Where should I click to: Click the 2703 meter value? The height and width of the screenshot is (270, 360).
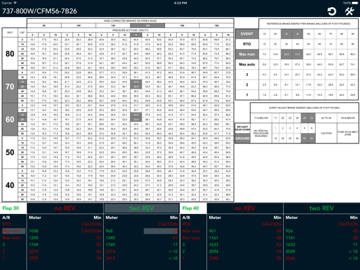33,258
